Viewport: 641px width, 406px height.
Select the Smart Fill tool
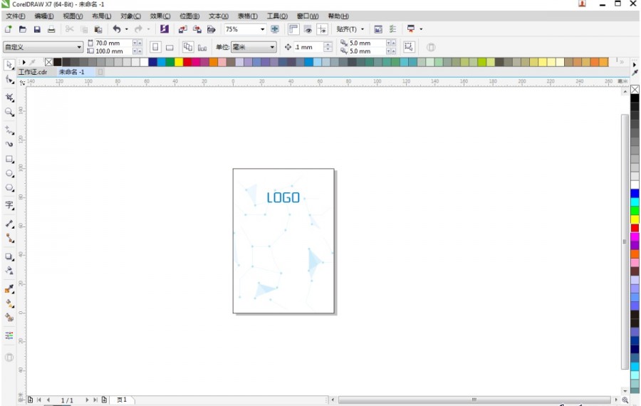pyautogui.click(x=9, y=317)
